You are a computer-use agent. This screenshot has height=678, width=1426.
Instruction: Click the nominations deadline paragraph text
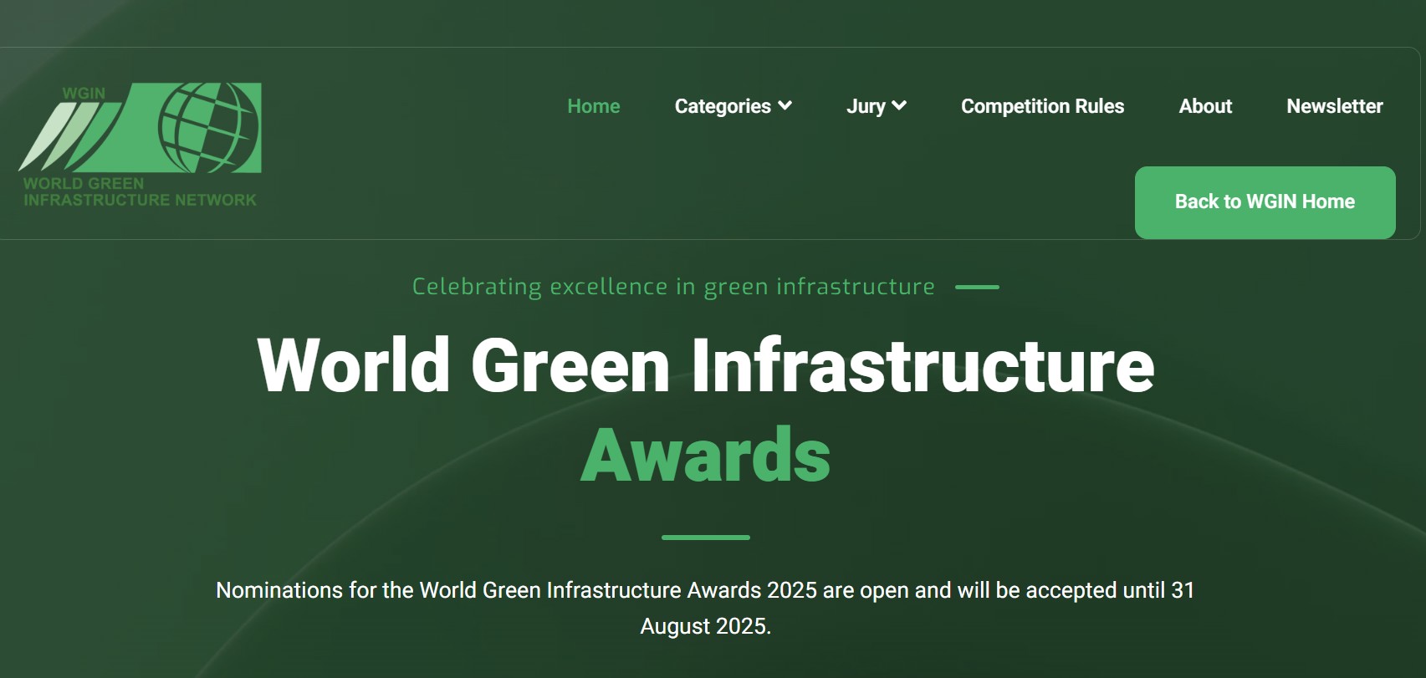point(705,608)
